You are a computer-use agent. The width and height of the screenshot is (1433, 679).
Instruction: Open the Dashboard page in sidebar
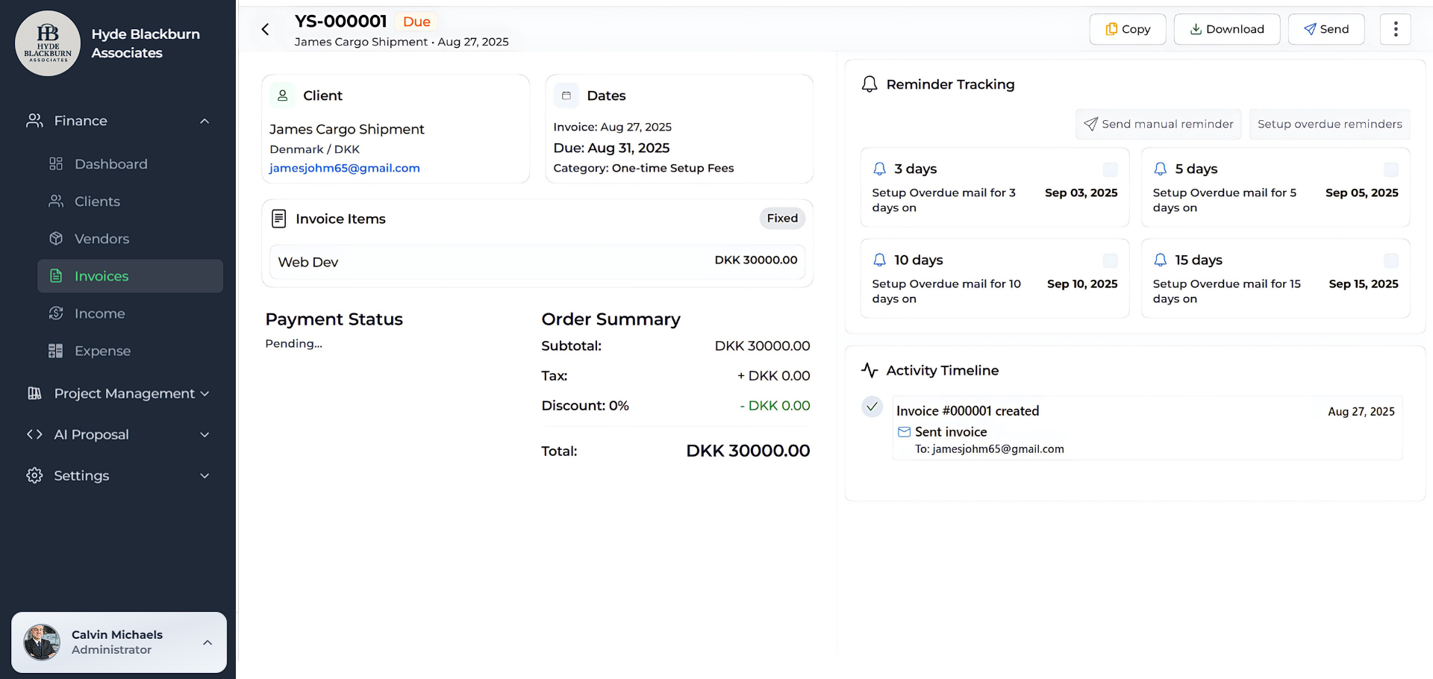pos(110,164)
